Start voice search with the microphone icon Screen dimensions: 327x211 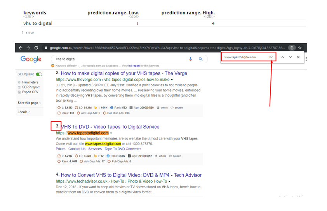click(190, 59)
